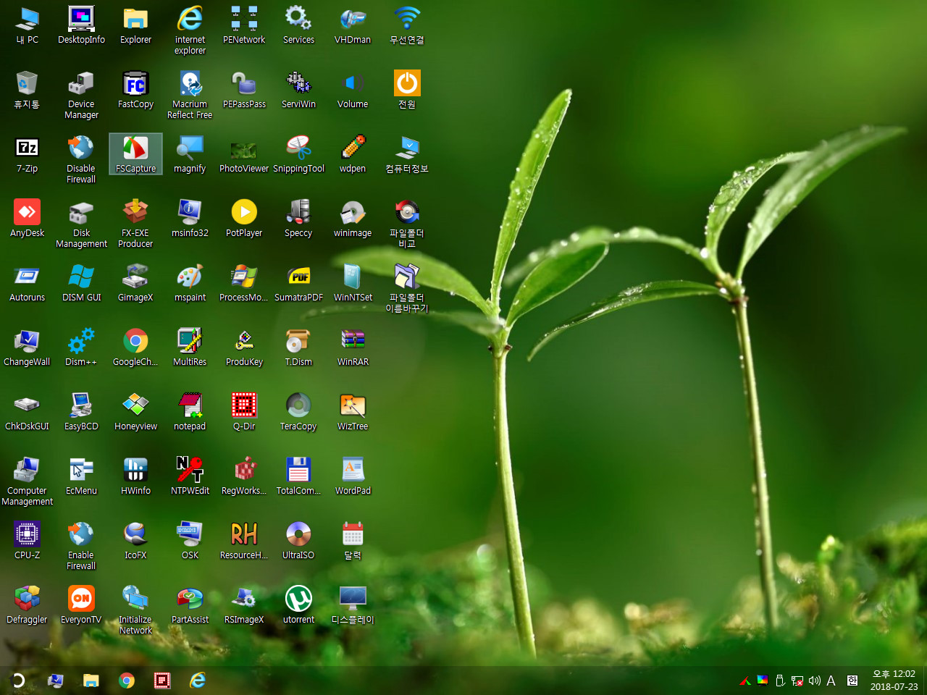This screenshot has width=927, height=695.
Task: Launch NTPWEdit icon
Action: coord(190,476)
